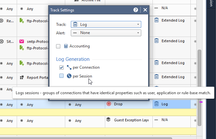216x139 pixels.
Task: Click N/A track in Guest Exception row
Action: pyautogui.click(x=171, y=122)
